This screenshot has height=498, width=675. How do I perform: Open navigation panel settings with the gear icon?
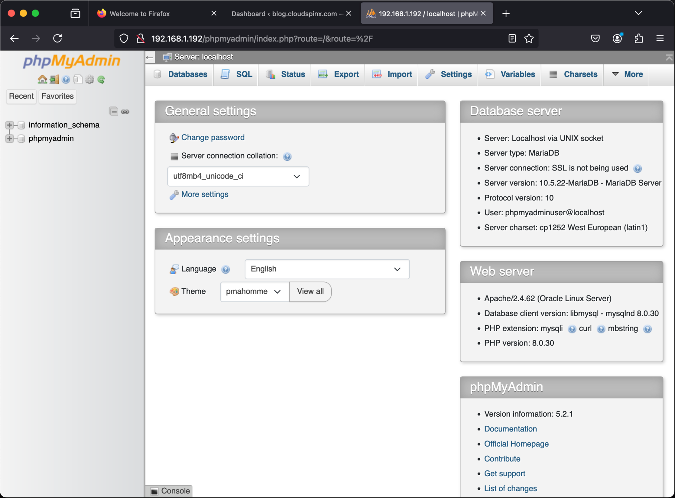point(89,79)
